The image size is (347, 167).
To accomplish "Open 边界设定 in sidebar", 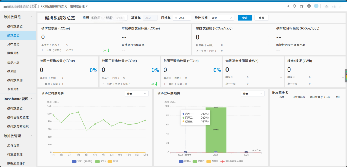I will 18,145.
